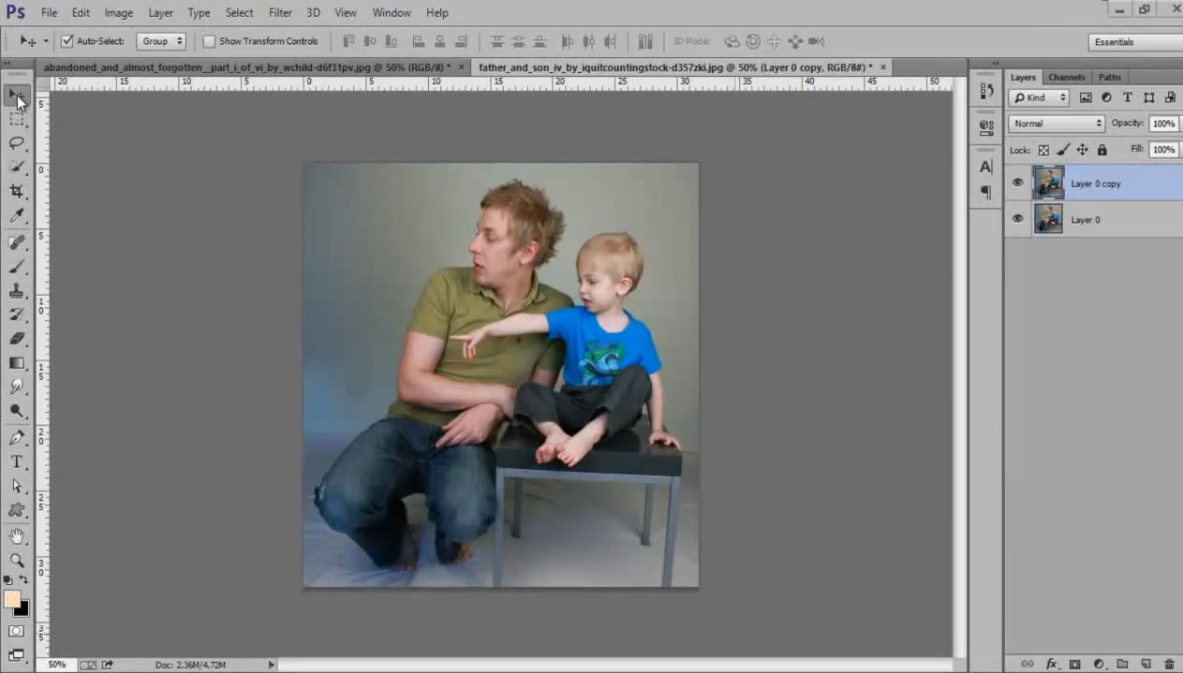Select the Eraser tool
The height and width of the screenshot is (673, 1183).
pyautogui.click(x=17, y=339)
